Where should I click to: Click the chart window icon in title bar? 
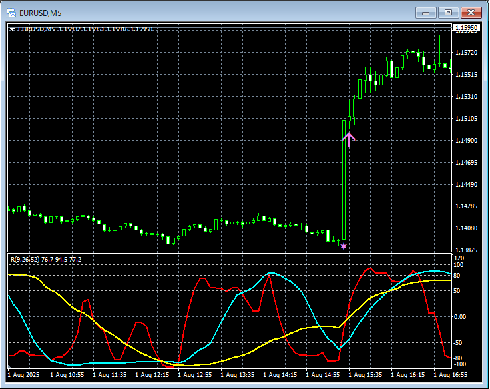tap(11, 12)
